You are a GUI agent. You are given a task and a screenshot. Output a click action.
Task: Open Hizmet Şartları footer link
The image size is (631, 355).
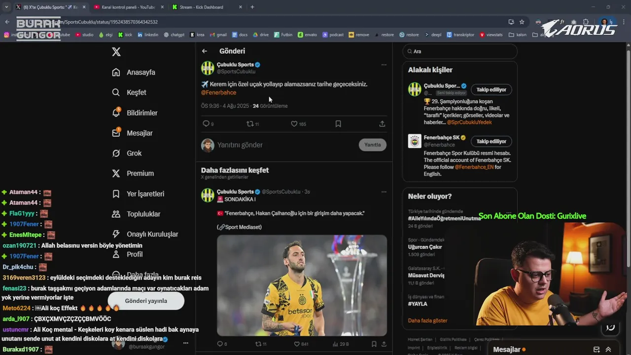pyautogui.click(x=420, y=340)
